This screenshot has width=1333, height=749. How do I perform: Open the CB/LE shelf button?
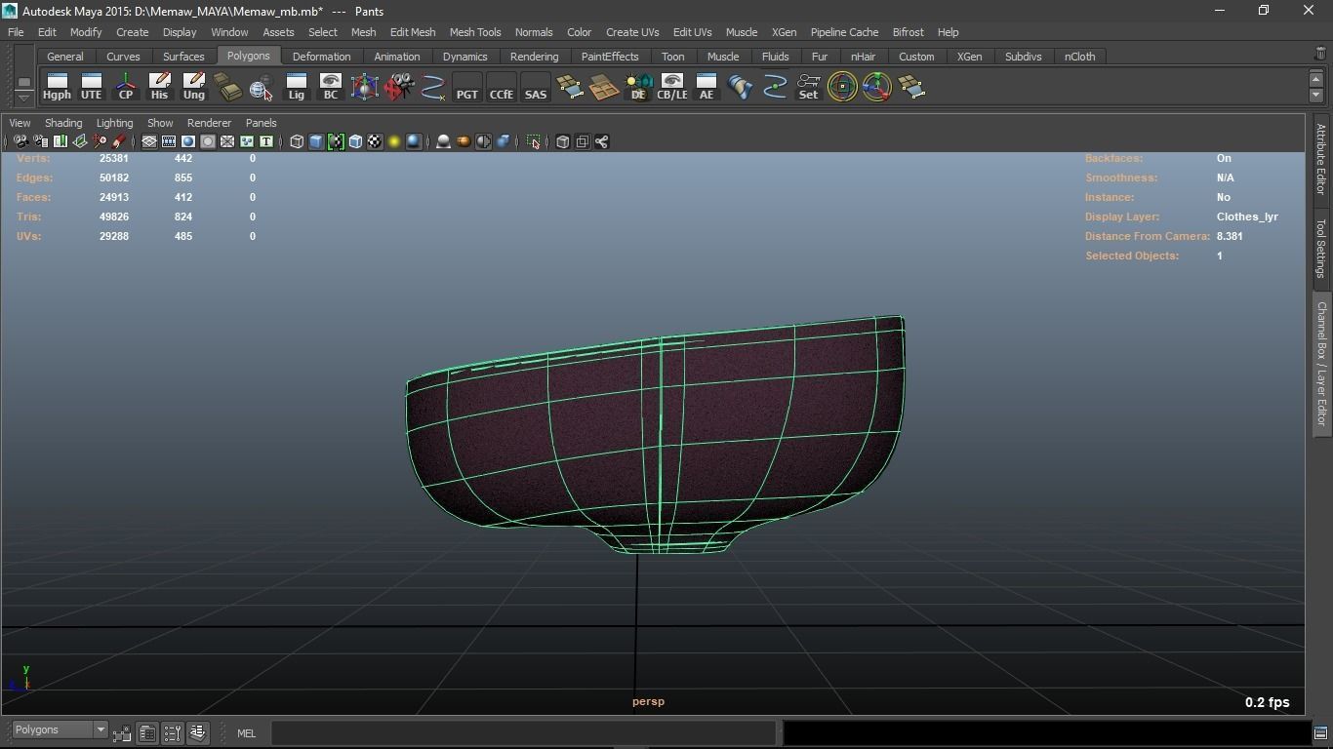[671, 87]
